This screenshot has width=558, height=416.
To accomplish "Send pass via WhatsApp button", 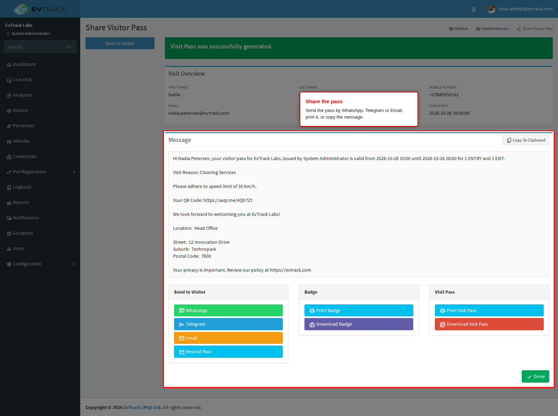I will coord(228,310).
